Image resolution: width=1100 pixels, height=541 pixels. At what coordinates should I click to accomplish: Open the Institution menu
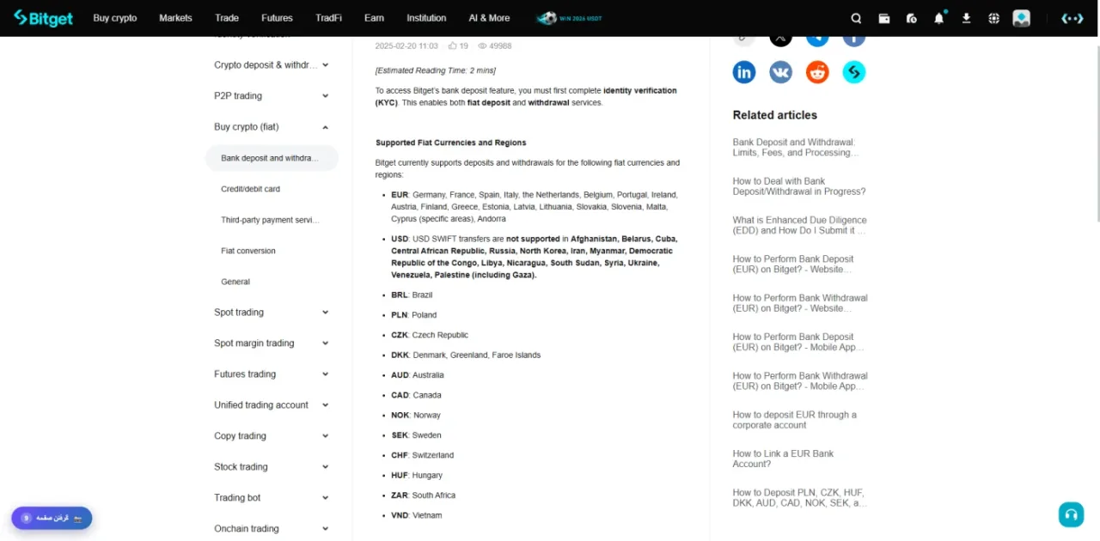point(426,18)
